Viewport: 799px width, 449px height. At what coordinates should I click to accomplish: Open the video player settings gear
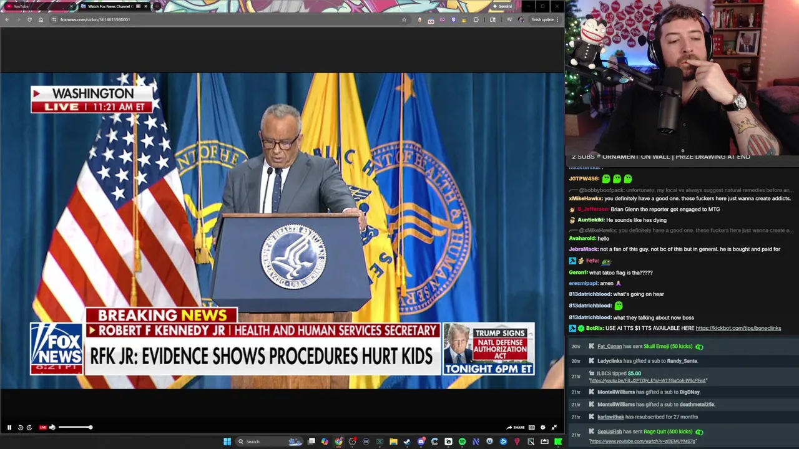[543, 427]
